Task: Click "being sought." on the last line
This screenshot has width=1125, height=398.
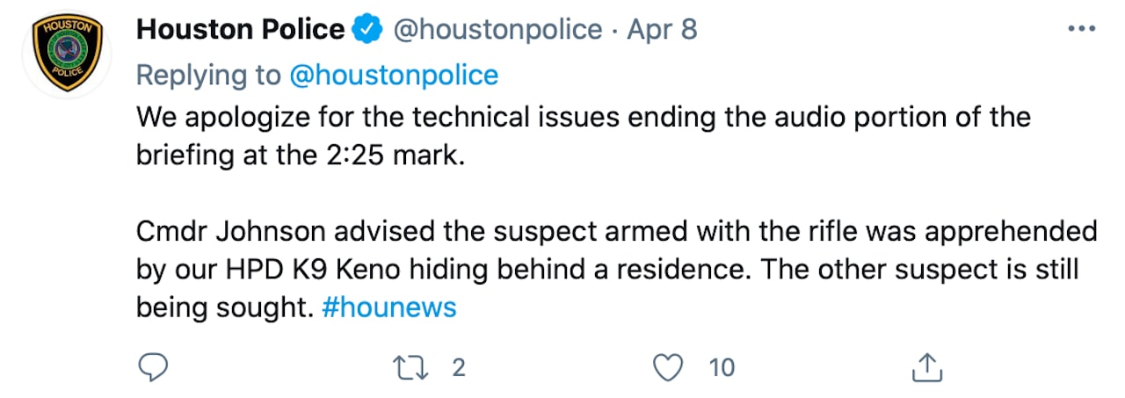Action: [x=223, y=308]
